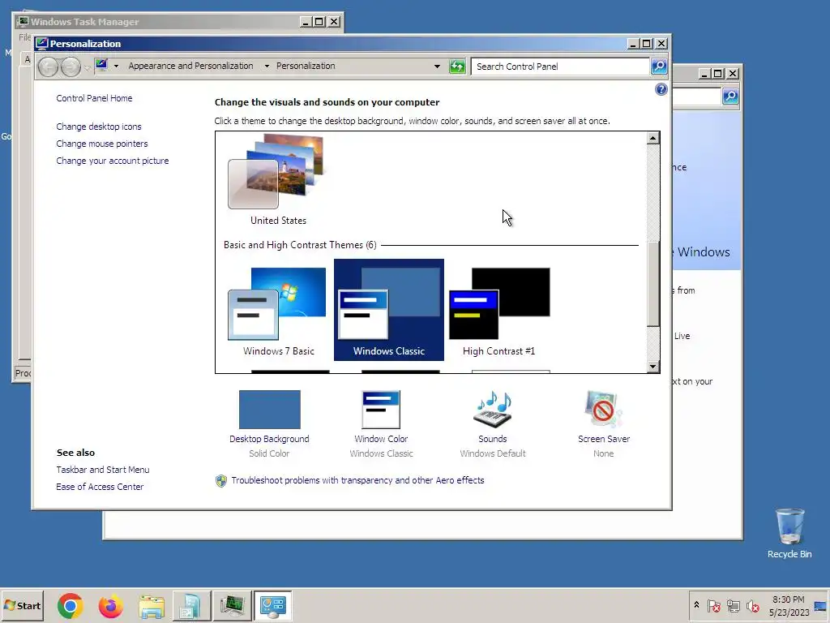
Task: Open the Window Color settings icon
Action: tap(381, 410)
